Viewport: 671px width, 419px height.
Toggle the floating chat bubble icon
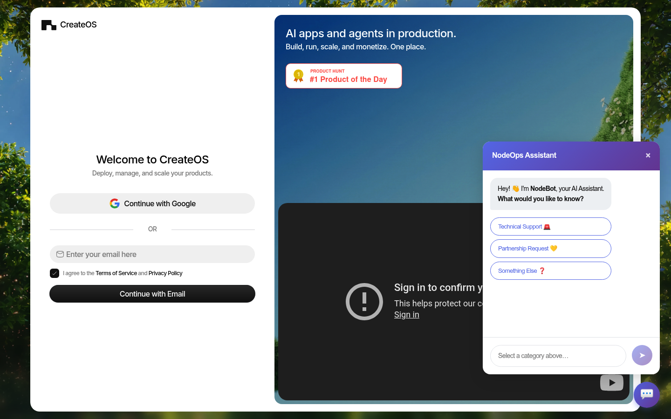click(x=647, y=395)
